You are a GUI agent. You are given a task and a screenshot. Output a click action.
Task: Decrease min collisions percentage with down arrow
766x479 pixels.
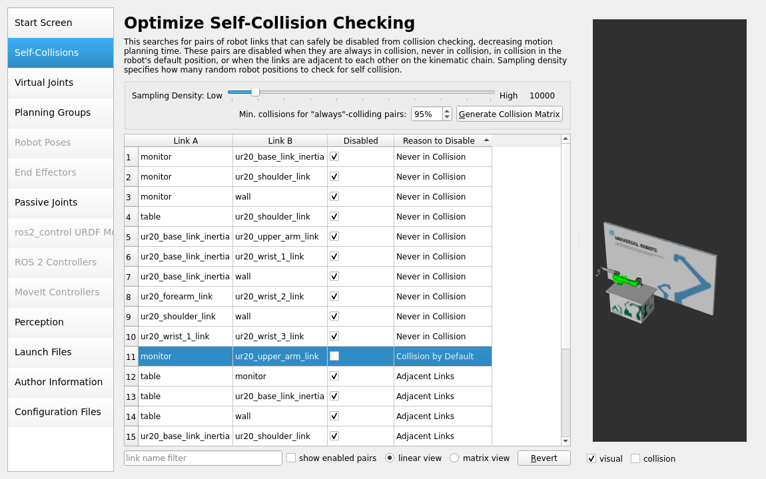pyautogui.click(x=446, y=117)
